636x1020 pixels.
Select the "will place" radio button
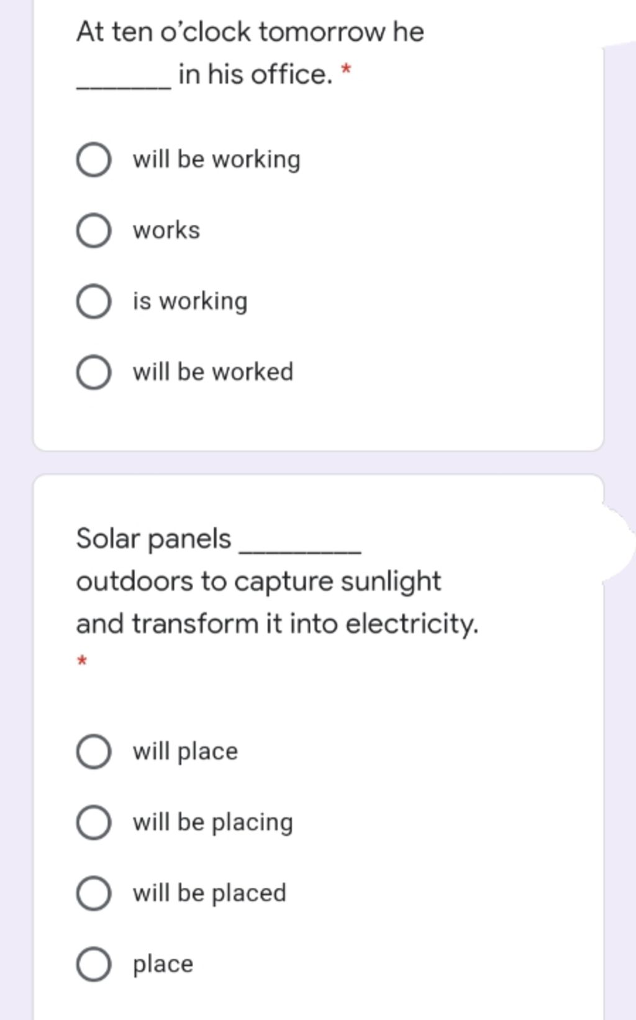point(94,752)
